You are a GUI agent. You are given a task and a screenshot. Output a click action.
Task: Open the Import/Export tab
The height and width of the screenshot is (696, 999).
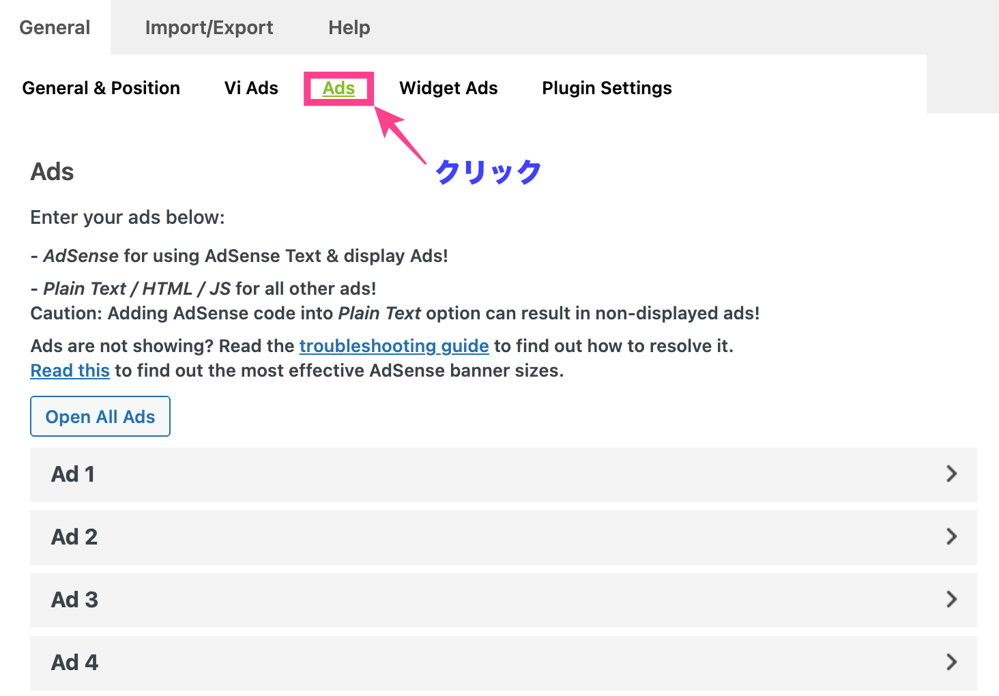[x=209, y=27]
